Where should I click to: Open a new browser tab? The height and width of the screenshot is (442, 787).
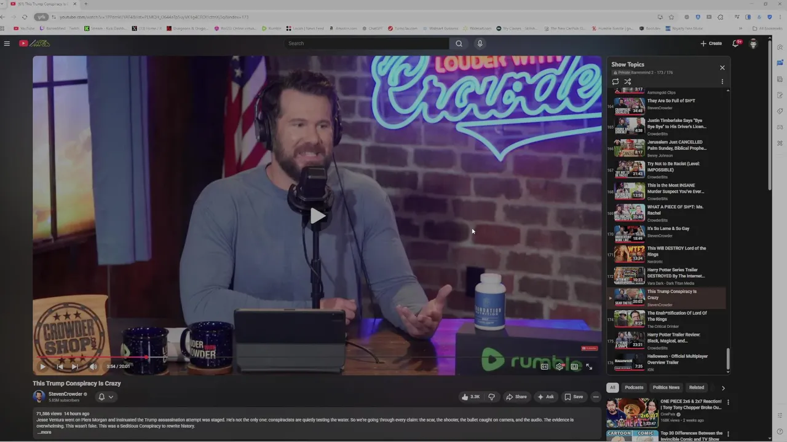pyautogui.click(x=85, y=4)
